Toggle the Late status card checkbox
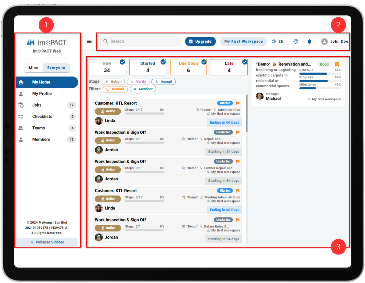This screenshot has width=365, height=283. tap(245, 62)
